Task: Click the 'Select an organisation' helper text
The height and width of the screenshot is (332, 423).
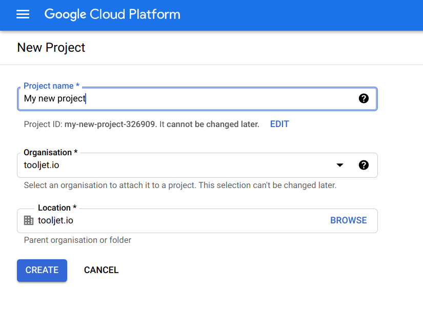Action: coord(180,185)
